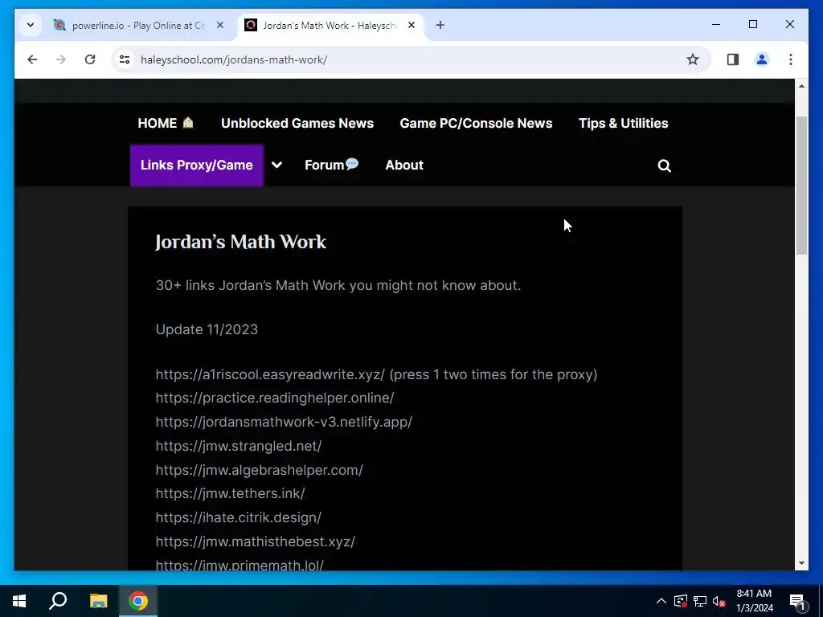Open the Forum menu link

pos(332,165)
